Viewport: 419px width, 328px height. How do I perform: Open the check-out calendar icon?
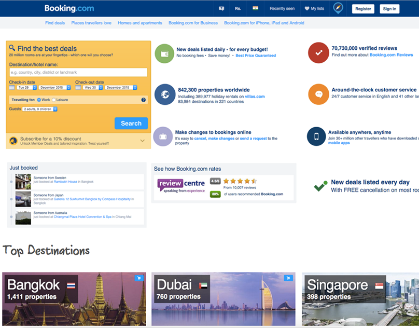(78, 88)
